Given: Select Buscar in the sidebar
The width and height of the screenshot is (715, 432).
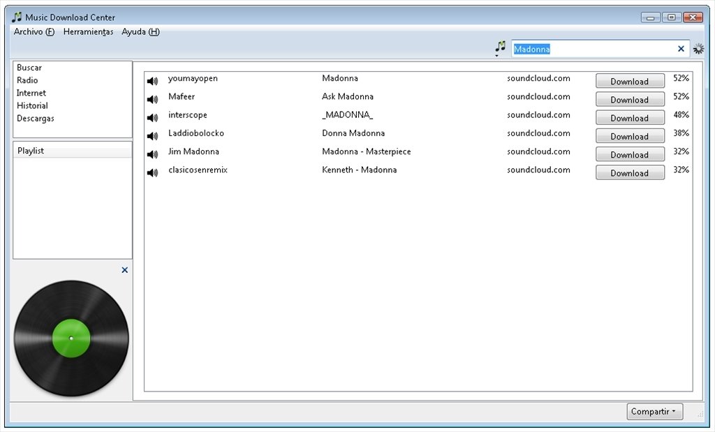Looking at the screenshot, I should (29, 68).
